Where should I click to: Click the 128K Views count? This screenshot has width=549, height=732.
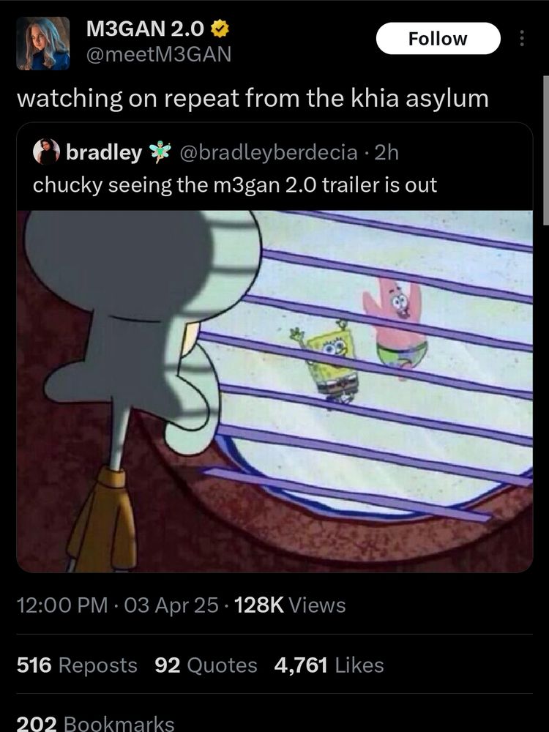(290, 605)
